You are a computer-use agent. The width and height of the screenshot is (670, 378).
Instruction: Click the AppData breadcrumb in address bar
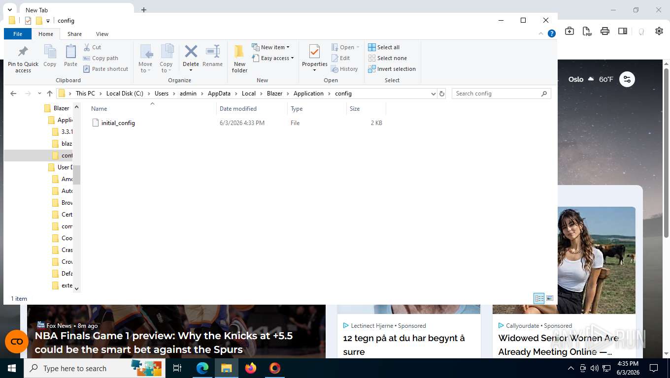[x=219, y=94]
